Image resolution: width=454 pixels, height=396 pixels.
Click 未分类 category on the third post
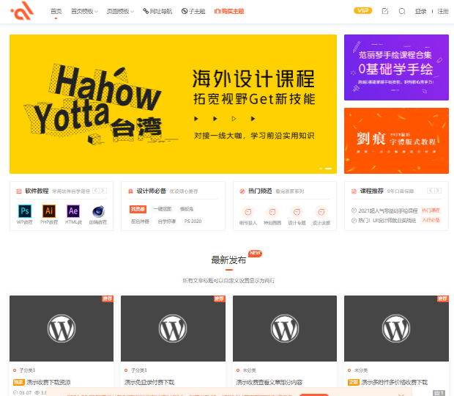click(x=249, y=370)
